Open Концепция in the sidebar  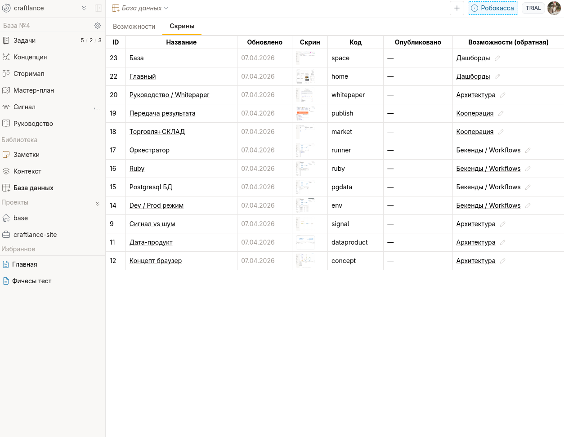pos(30,57)
